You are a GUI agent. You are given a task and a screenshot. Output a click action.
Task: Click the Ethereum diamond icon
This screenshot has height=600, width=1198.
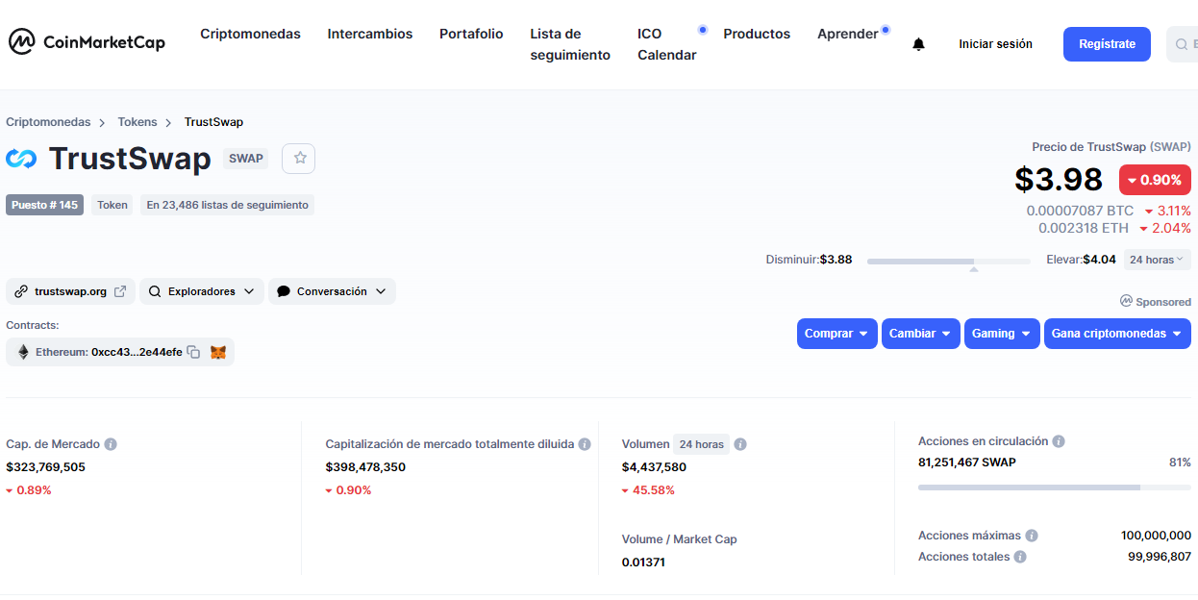23,352
